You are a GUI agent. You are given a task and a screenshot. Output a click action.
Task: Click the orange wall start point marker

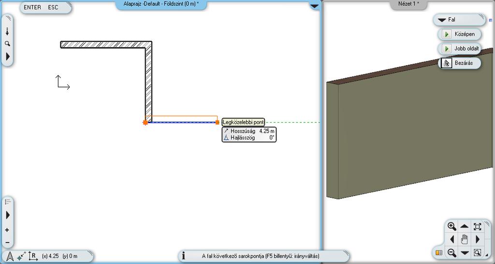(145, 122)
